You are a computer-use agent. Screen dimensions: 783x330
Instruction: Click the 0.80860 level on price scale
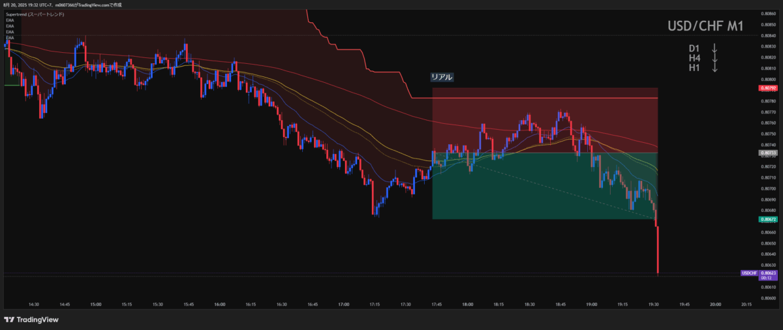[x=767, y=14]
